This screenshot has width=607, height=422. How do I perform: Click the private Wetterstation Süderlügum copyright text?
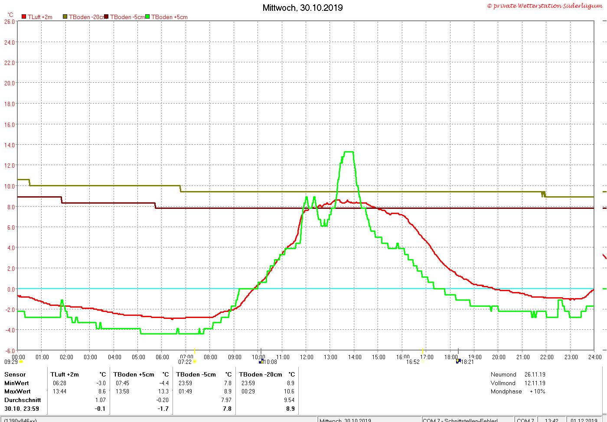pyautogui.click(x=545, y=6)
